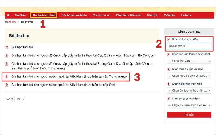The image size is (216, 135).
Task: Open the 'Hỗ trợ' menu
Action: point(186,15)
